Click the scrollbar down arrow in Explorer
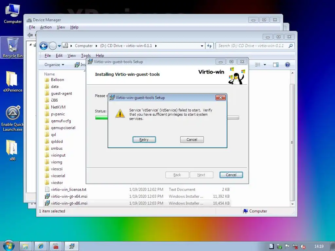 tap(292, 204)
